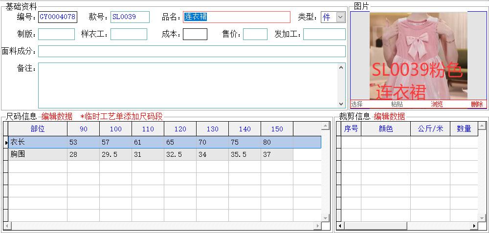The width and height of the screenshot is (489, 233).
Task: Click the 胸围 value 35.5
Action: (x=245, y=154)
